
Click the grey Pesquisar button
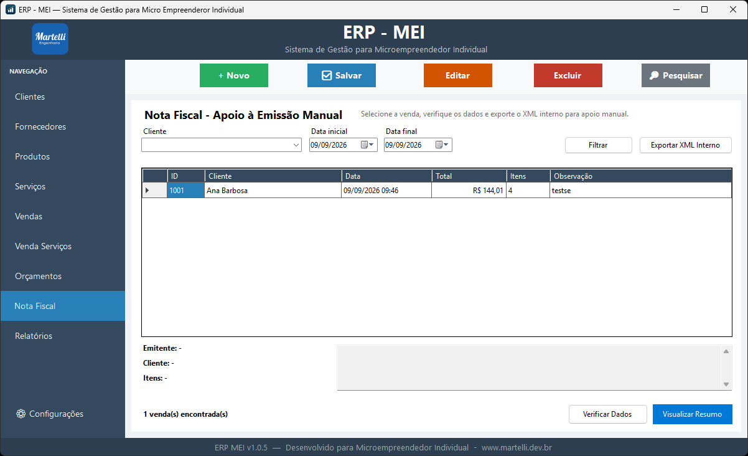676,75
